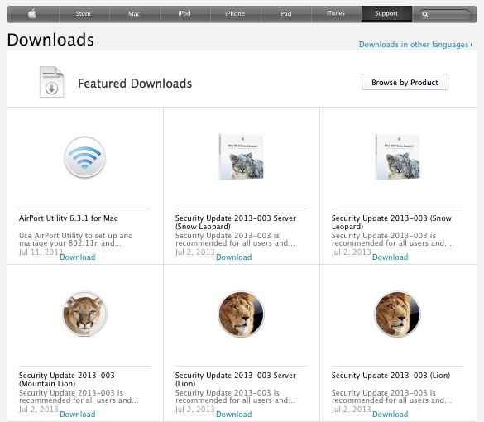Viewport: 484px width, 422px height.
Task: Open the iPod navigation tab
Action: pyautogui.click(x=184, y=14)
